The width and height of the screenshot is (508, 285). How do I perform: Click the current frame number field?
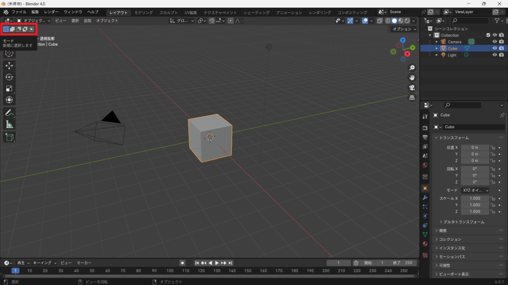tap(338, 263)
